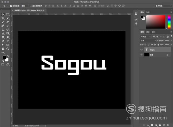The image size is (173, 127).
Task: Reset default foreground and background colors
Action: tap(3, 61)
